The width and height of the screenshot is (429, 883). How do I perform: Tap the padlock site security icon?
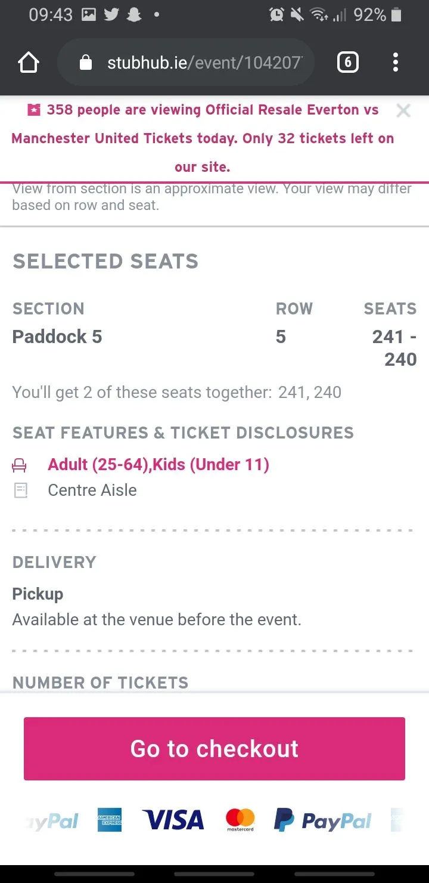pyautogui.click(x=86, y=63)
